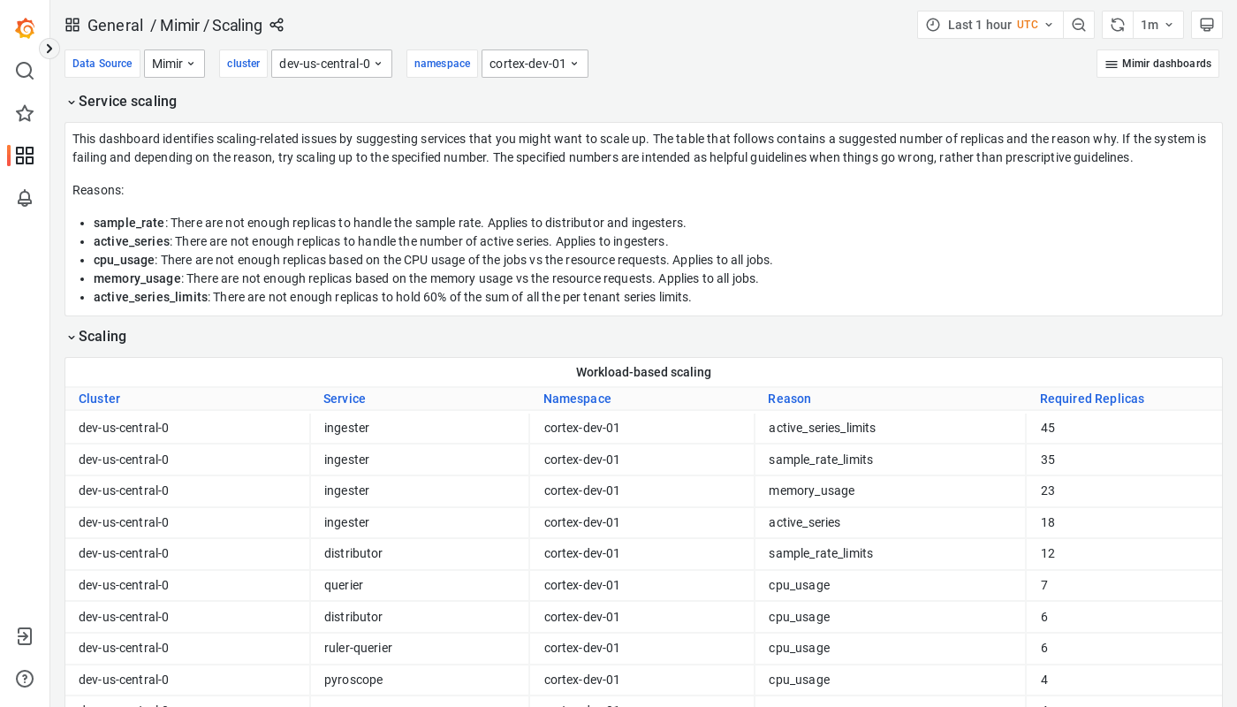Open the Dashboards sidebar icon
This screenshot has height=707, width=1237.
[x=25, y=156]
